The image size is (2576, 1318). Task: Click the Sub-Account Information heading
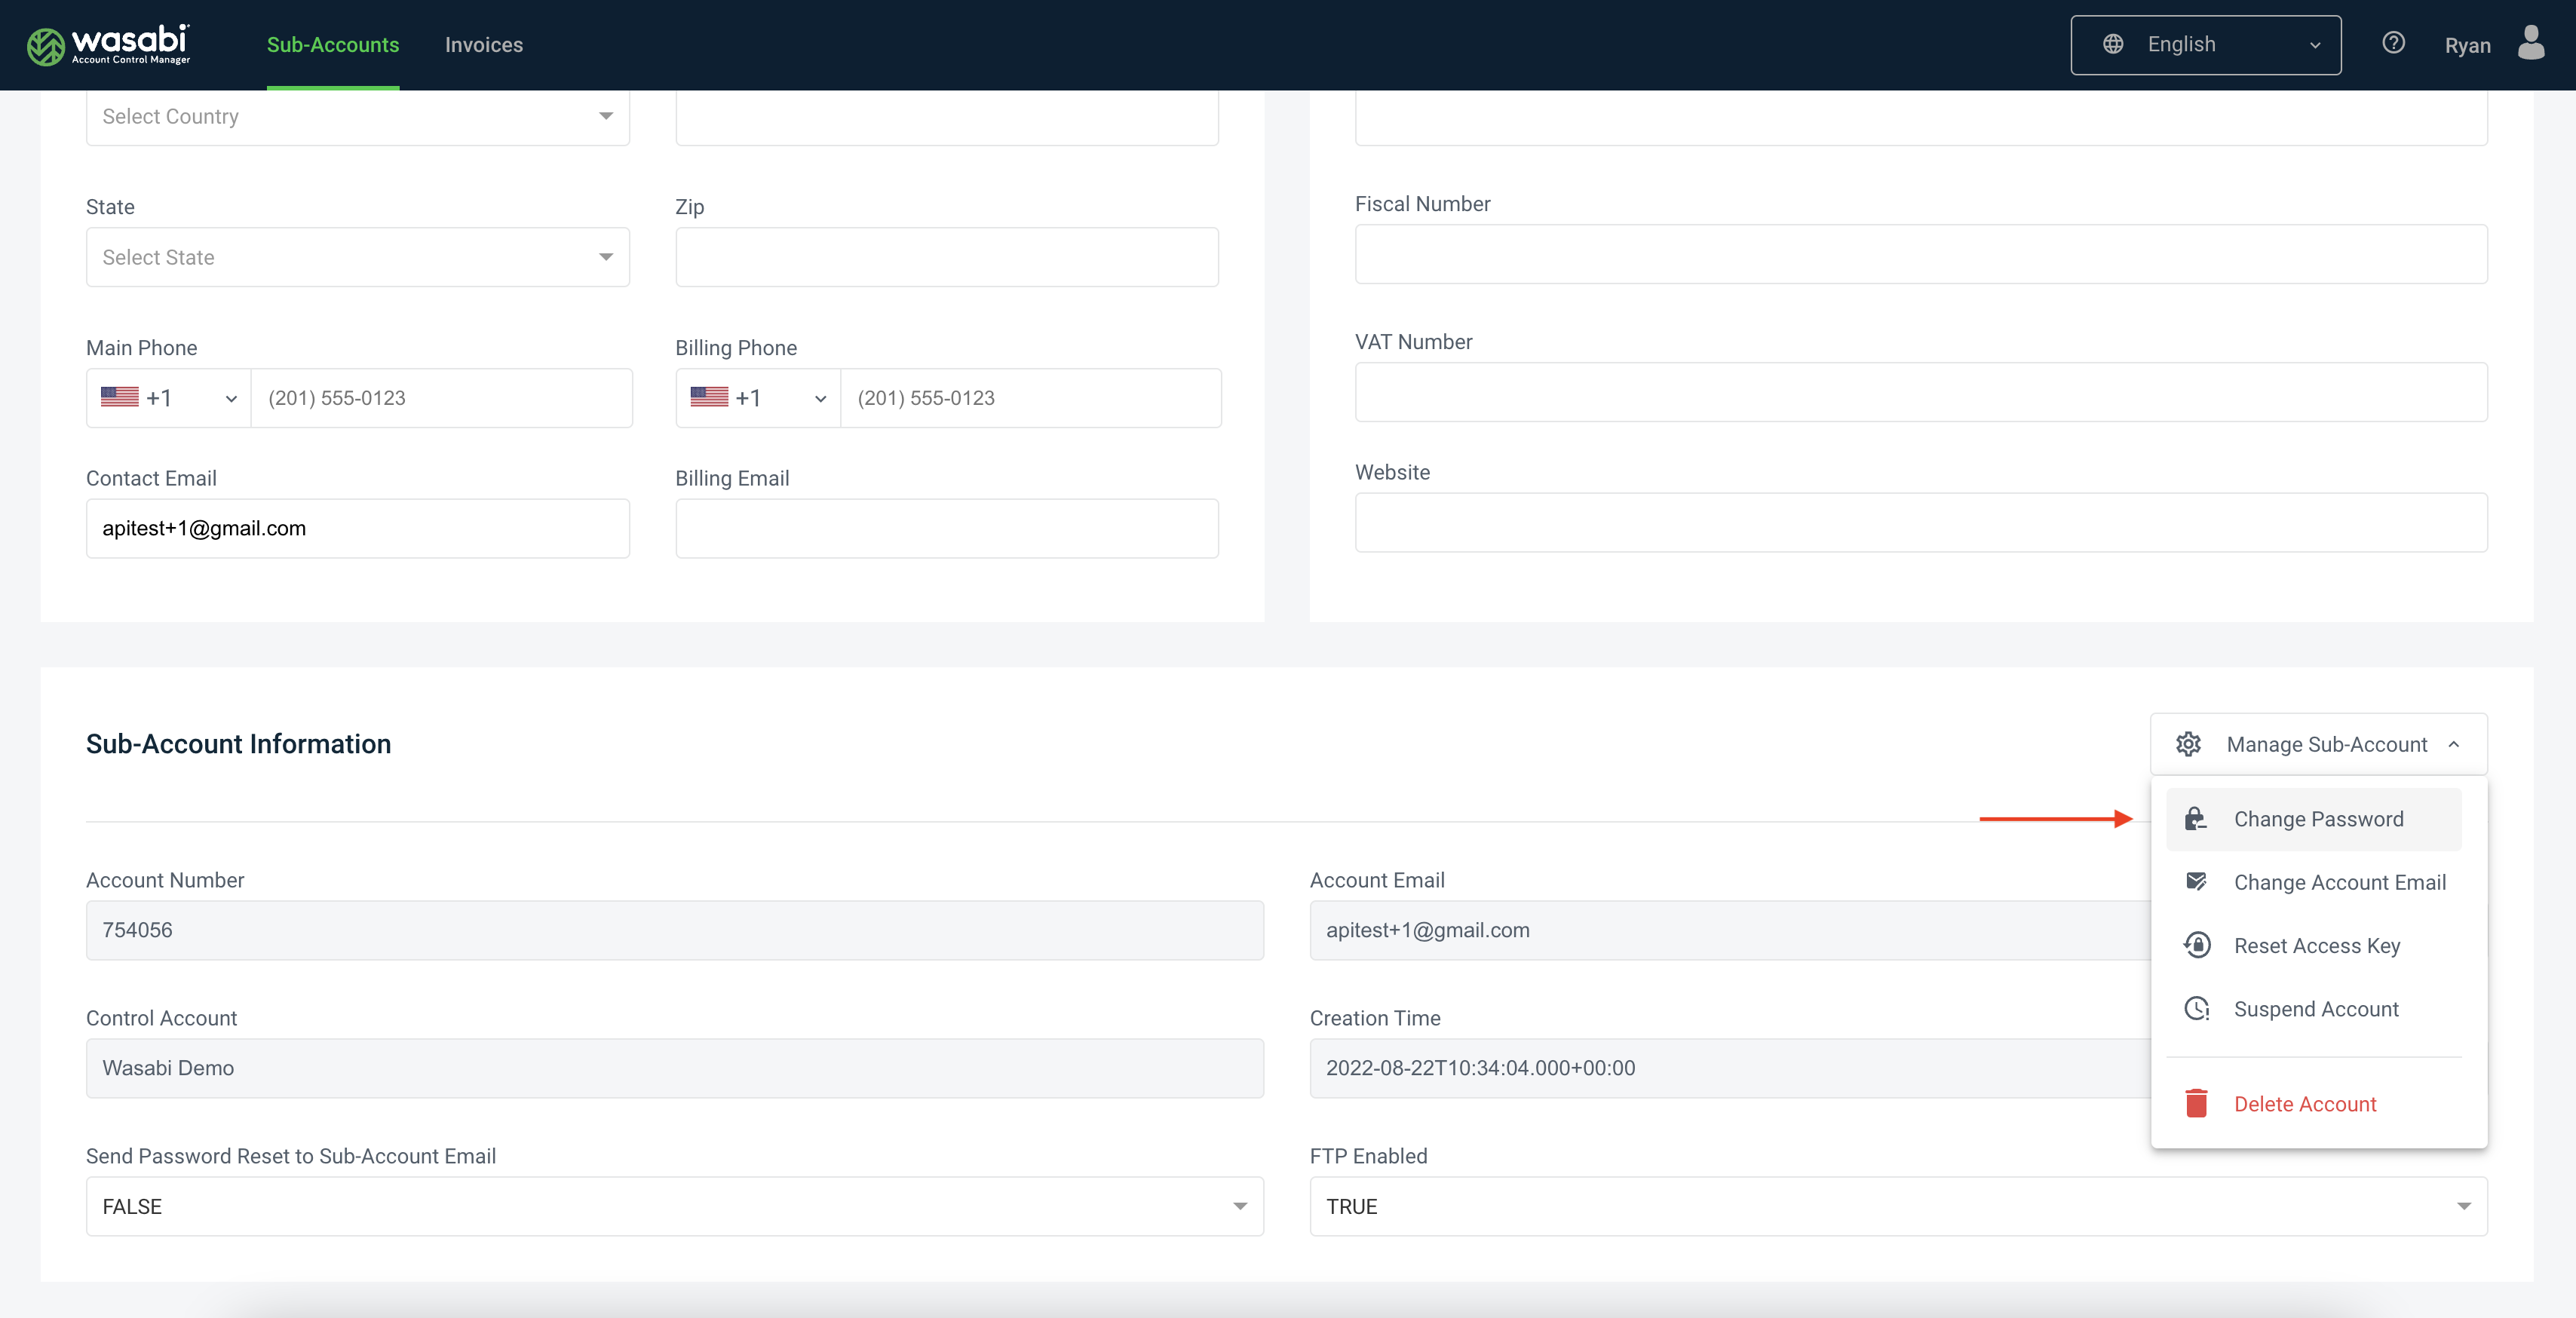pos(238,744)
